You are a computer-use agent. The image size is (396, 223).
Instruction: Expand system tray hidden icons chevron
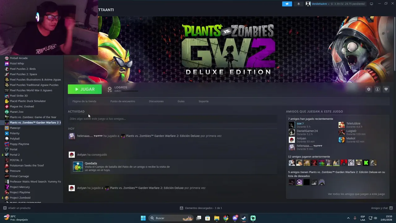tap(348, 218)
